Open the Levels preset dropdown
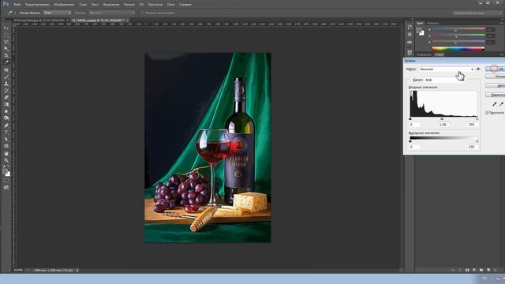This screenshot has height=284, width=505. [447, 69]
